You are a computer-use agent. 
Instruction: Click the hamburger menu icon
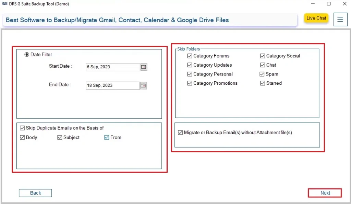(x=340, y=19)
